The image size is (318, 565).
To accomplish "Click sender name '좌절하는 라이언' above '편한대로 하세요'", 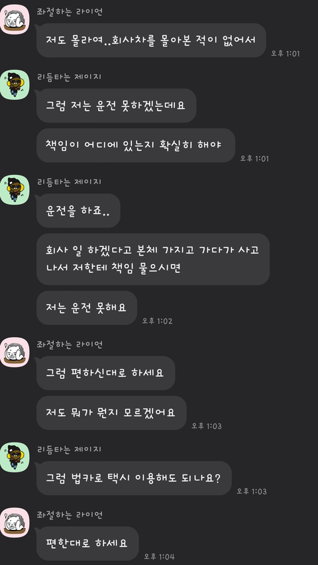I will point(70,515).
